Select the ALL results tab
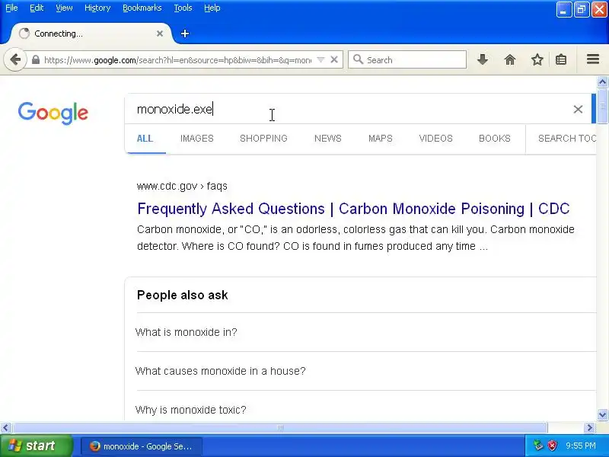609x457 pixels. [x=145, y=139]
